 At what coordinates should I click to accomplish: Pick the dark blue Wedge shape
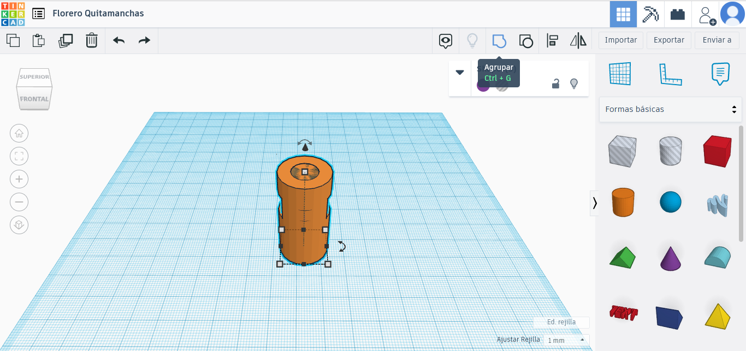(670, 317)
